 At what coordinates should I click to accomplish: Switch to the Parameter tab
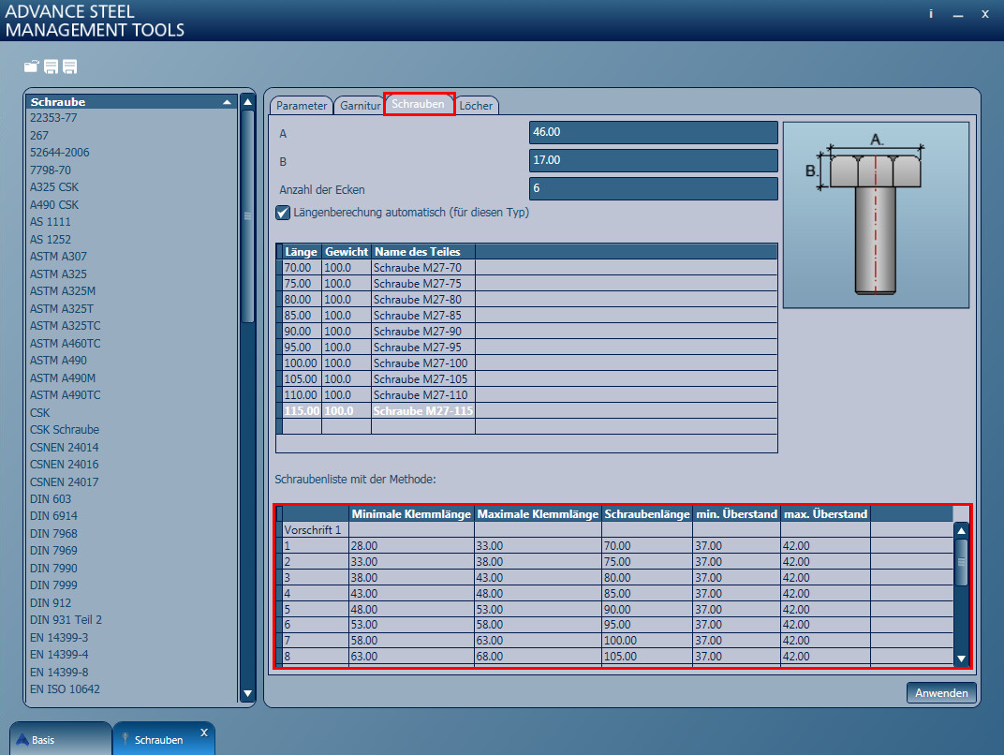pyautogui.click(x=301, y=106)
